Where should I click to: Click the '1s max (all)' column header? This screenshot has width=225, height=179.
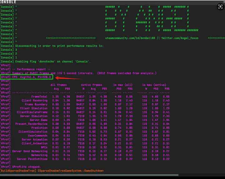(123, 85)
